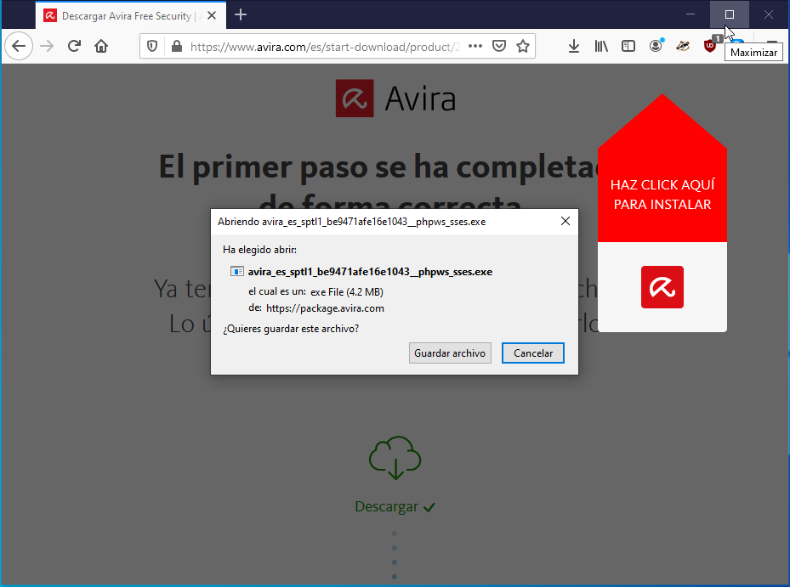
Task: Save page to Pocket
Action: [499, 47]
